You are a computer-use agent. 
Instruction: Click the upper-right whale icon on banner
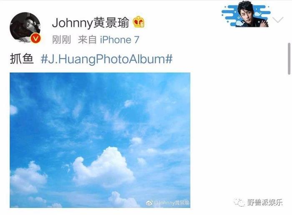point(258,14)
